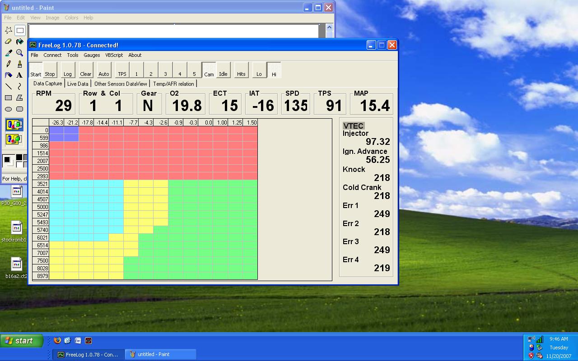This screenshot has height=361, width=578.
Task: Toggle the Hi map button
Action: [x=274, y=70]
